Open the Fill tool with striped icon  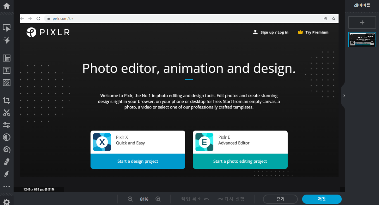click(7, 83)
